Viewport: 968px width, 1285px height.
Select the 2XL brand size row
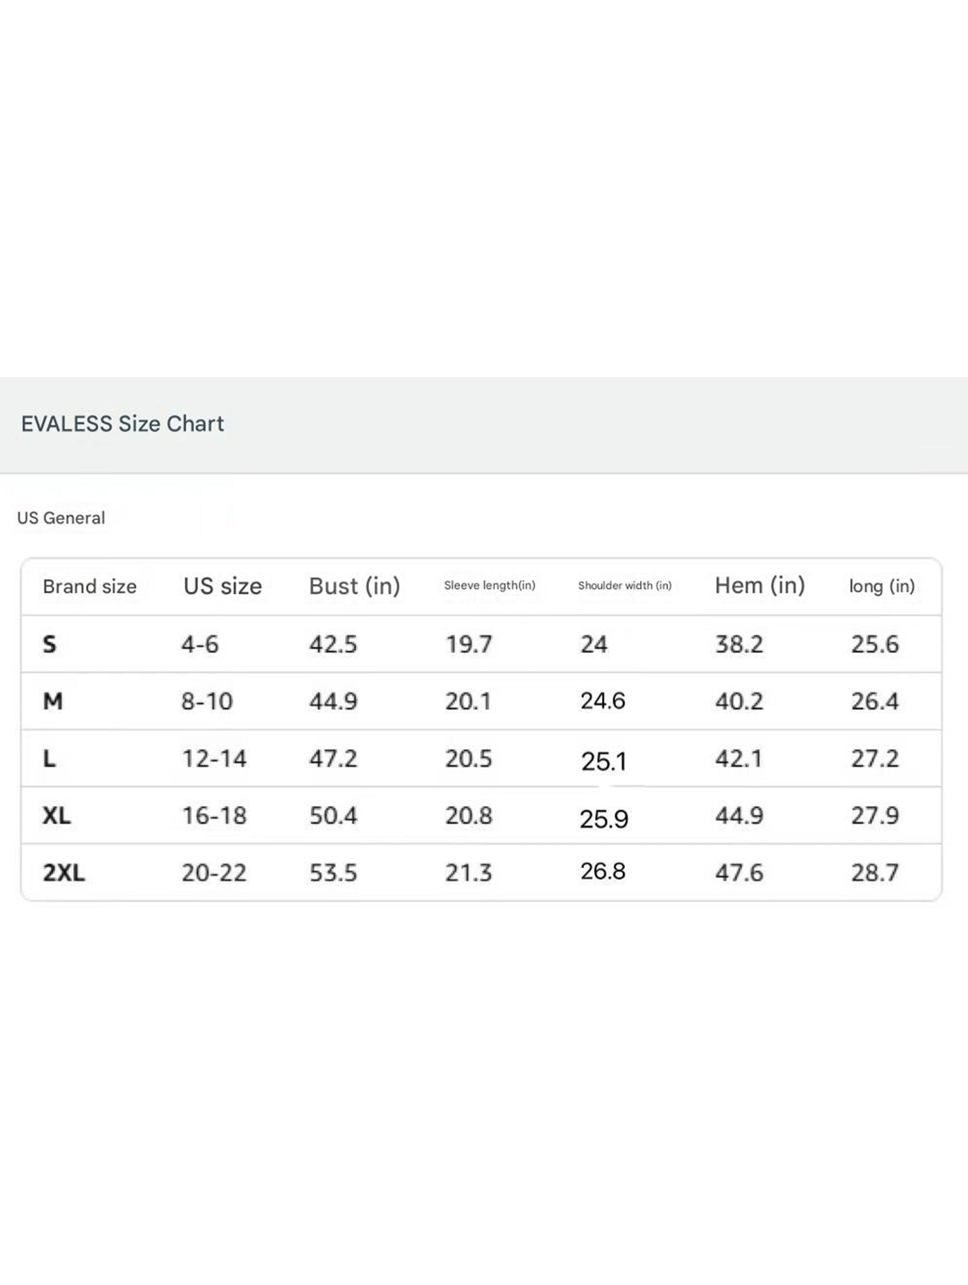point(481,872)
